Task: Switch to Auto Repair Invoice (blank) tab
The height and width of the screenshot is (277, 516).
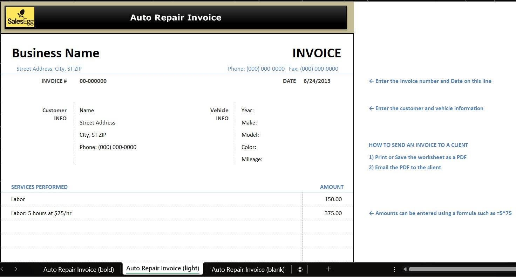Action: (x=248, y=269)
